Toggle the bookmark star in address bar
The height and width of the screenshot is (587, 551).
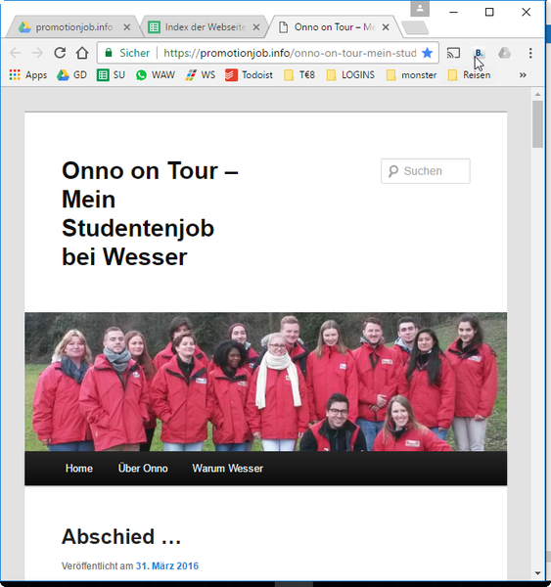tap(427, 53)
